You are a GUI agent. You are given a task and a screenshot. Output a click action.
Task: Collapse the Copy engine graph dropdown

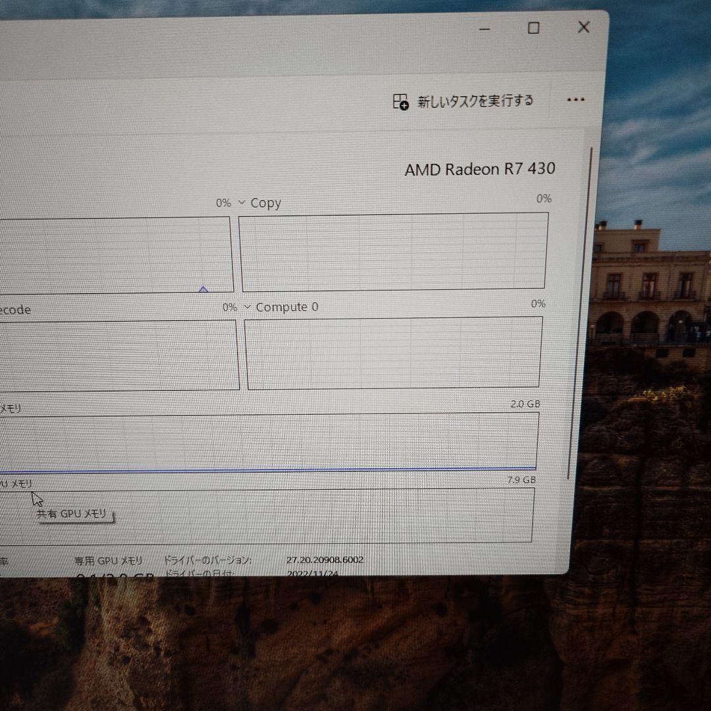pos(242,203)
